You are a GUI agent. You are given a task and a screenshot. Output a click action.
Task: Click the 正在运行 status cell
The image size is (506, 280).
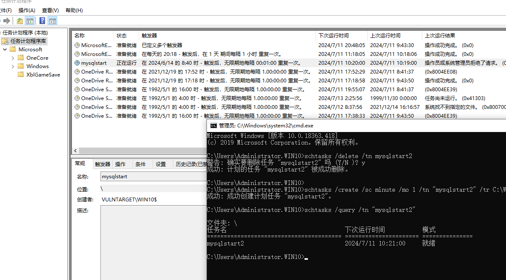[127, 63]
